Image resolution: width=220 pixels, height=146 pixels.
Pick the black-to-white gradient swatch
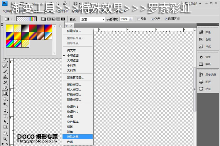click(x=25, y=28)
